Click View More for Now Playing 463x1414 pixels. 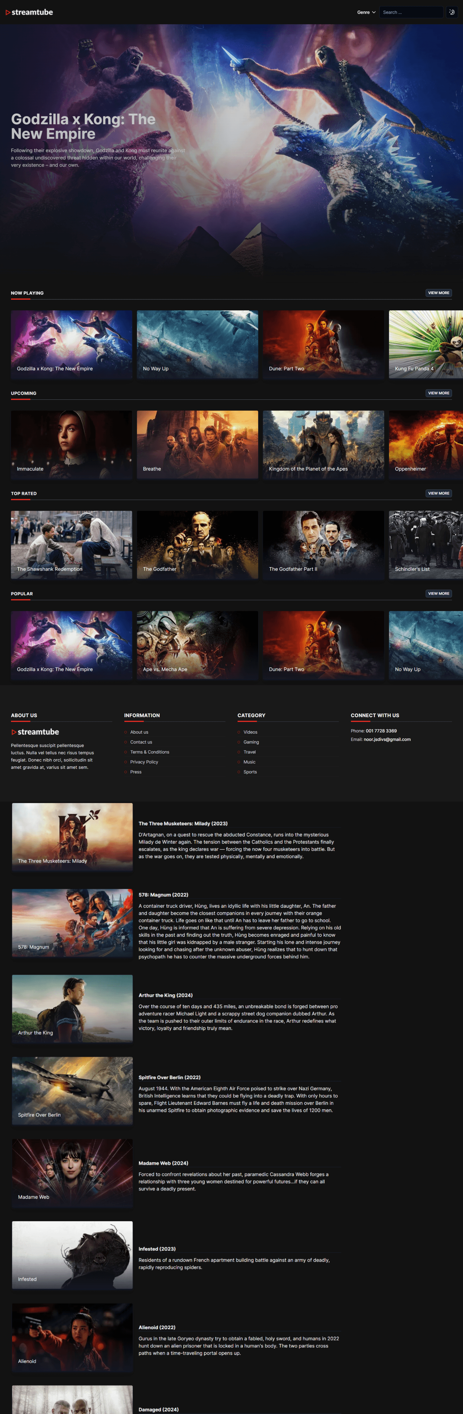point(438,293)
